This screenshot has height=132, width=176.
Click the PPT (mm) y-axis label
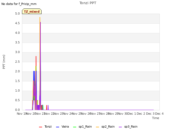4,62
